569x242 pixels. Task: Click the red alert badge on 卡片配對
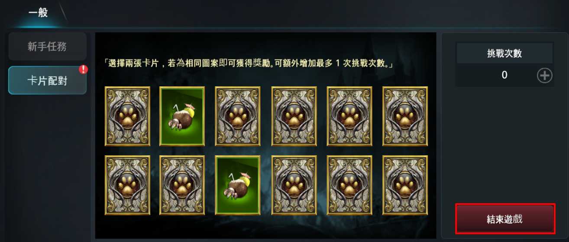tap(83, 69)
